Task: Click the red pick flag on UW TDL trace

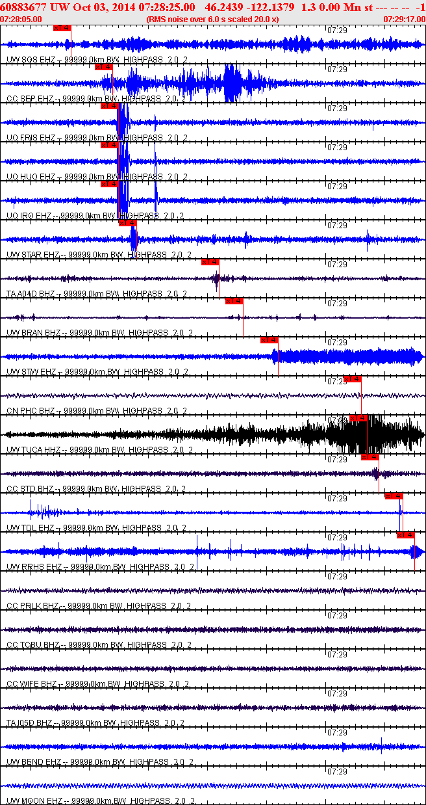Action: click(x=394, y=496)
